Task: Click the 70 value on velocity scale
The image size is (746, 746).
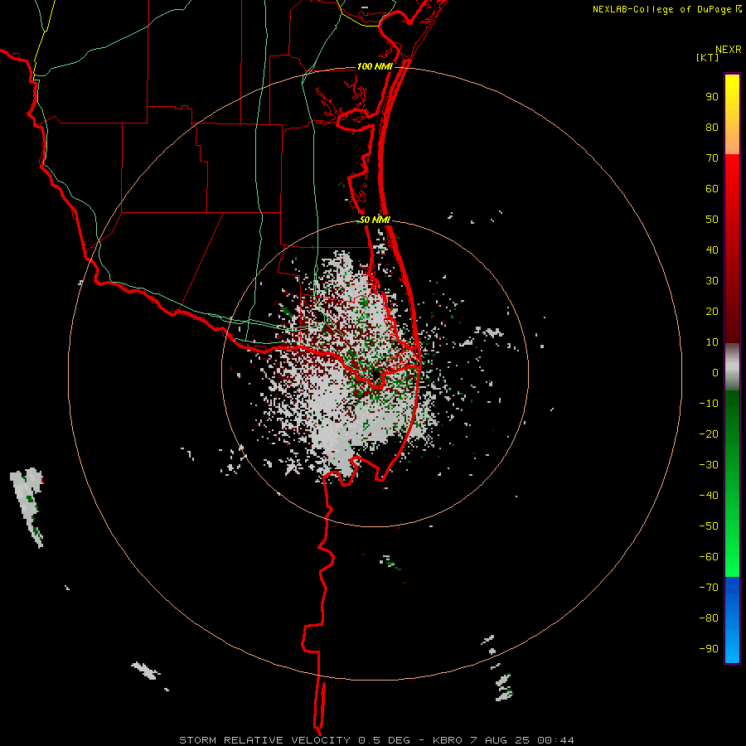Action: (712, 158)
